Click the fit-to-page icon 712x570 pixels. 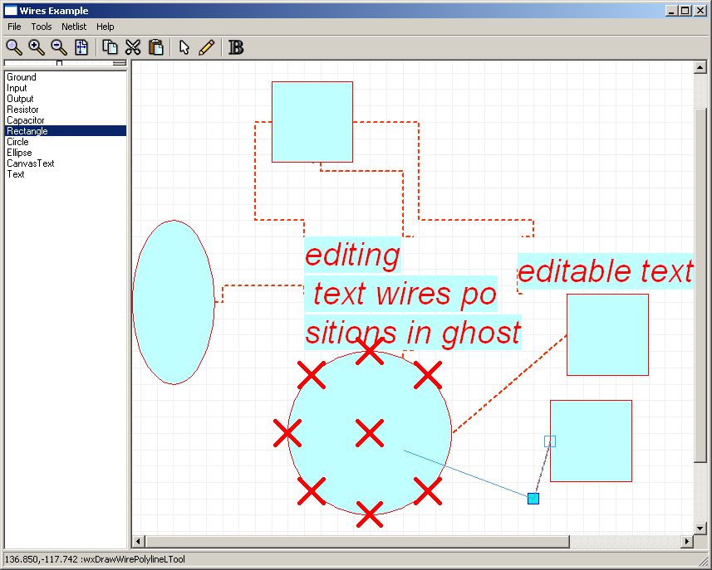coord(81,47)
